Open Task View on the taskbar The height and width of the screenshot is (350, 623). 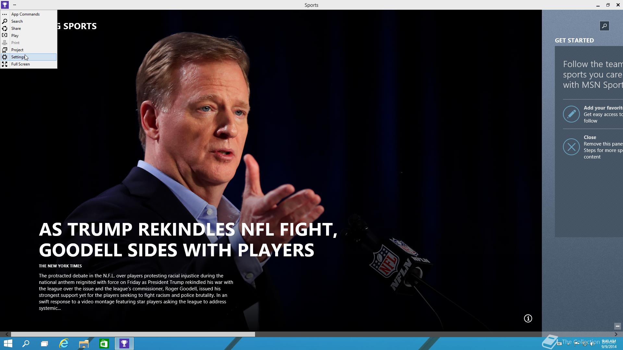pyautogui.click(x=44, y=344)
